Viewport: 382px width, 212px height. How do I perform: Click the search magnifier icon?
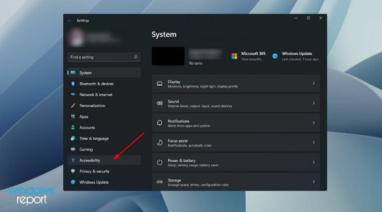[x=136, y=57]
